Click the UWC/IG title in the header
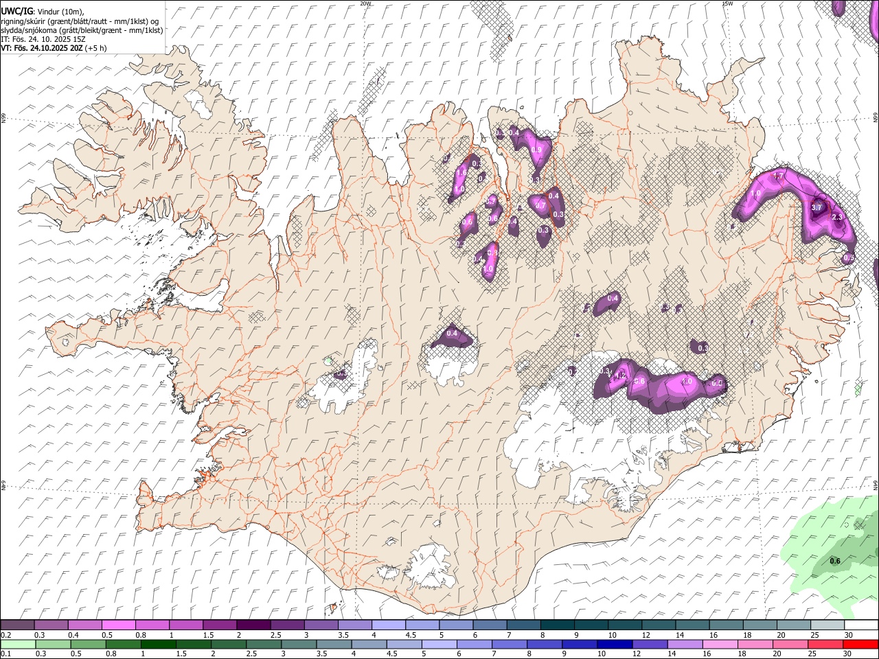The width and height of the screenshot is (879, 659). coord(16,12)
